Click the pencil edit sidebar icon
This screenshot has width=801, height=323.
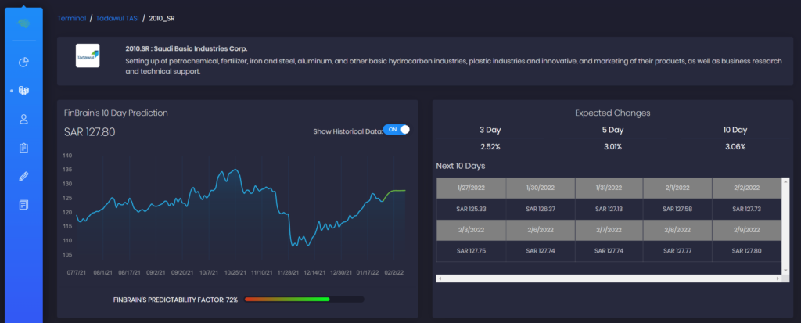23,176
